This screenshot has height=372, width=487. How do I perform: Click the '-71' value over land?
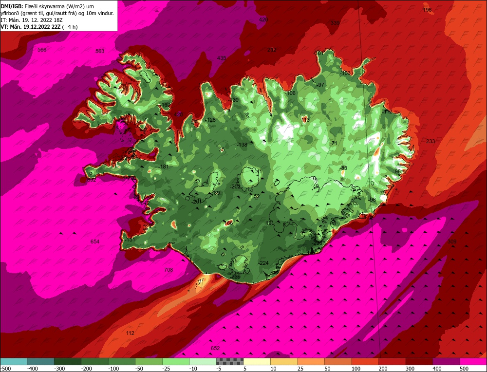tap(333, 143)
